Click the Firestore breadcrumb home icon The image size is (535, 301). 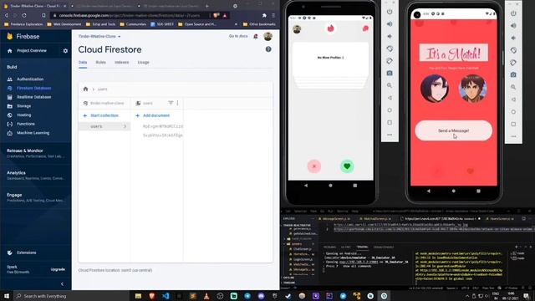coord(85,89)
